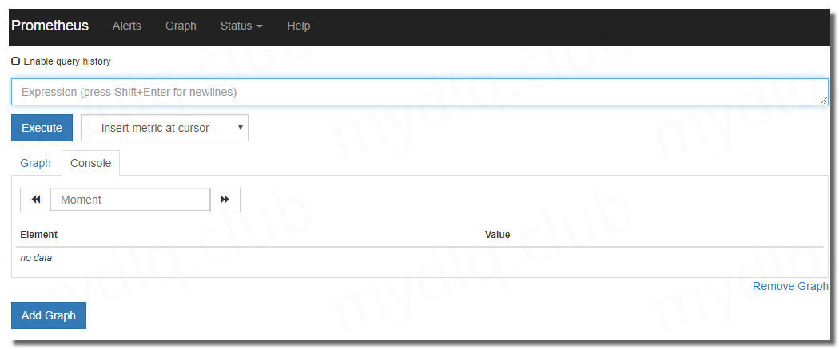Viewport: 839px width, 349px height.
Task: Click into the Moment time field
Action: (x=130, y=200)
